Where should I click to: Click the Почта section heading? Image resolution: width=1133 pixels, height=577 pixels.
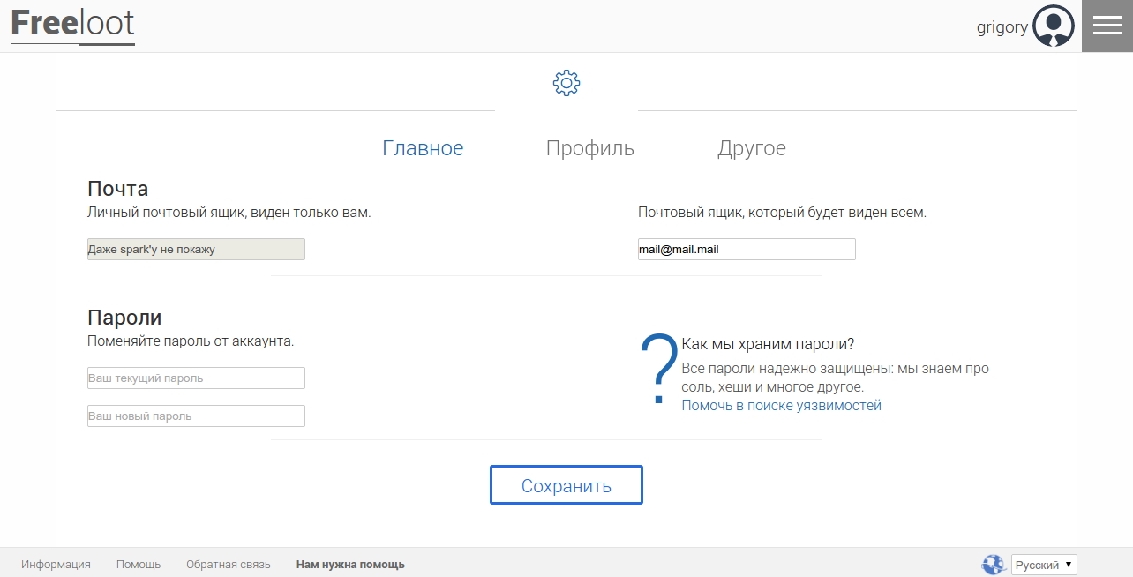[118, 189]
